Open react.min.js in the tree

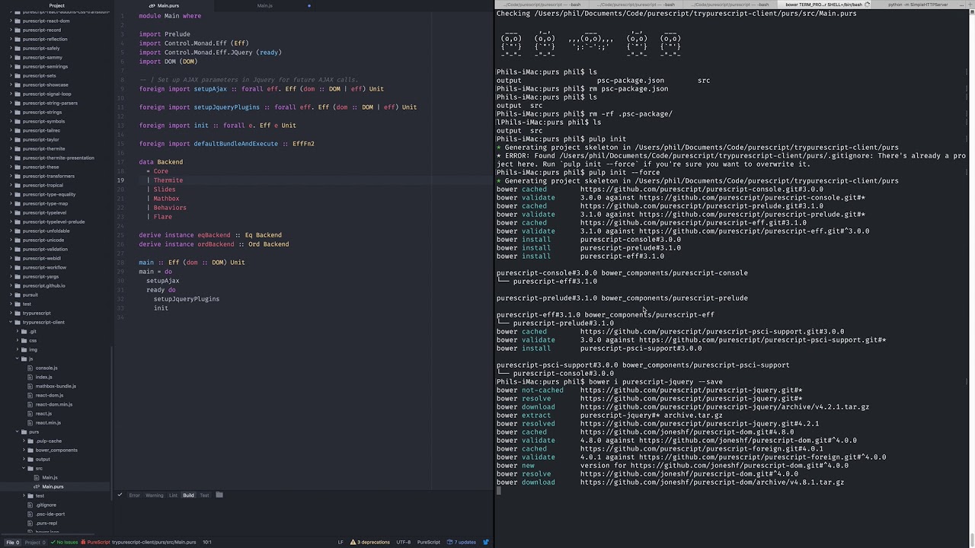coord(48,422)
